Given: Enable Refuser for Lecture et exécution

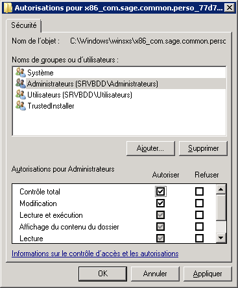Looking at the screenshot, I should (199, 215).
